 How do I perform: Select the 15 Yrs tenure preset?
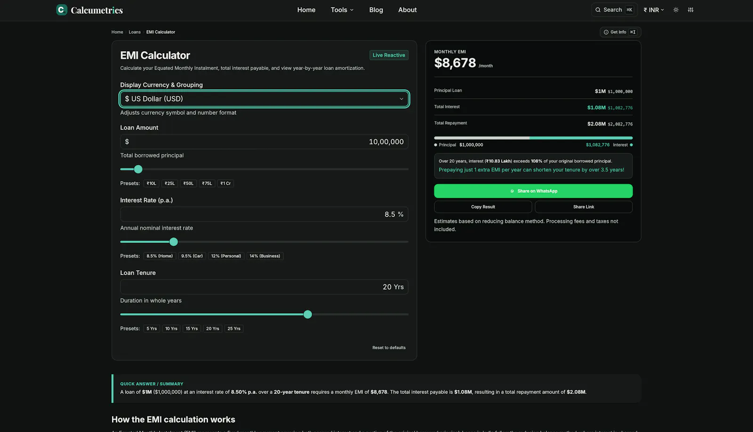pos(192,329)
